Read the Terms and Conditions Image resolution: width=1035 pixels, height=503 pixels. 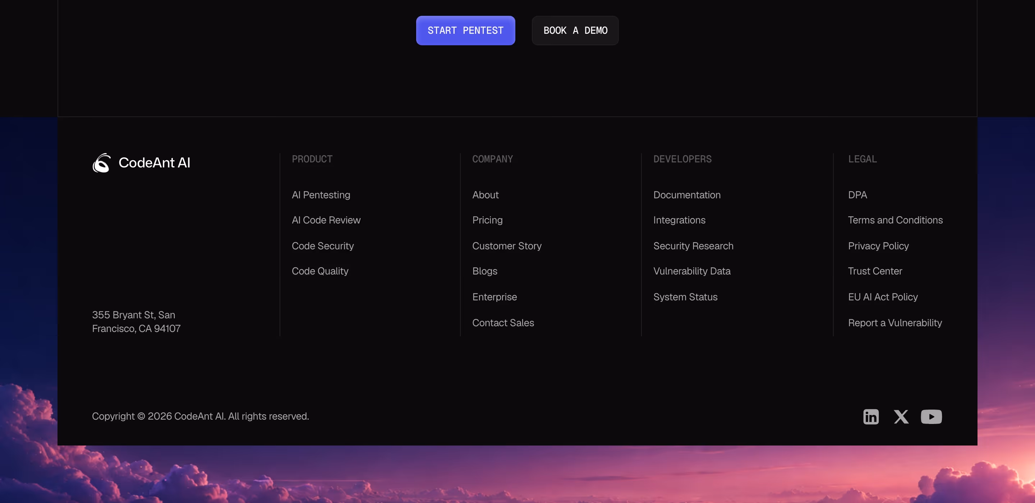tap(895, 220)
